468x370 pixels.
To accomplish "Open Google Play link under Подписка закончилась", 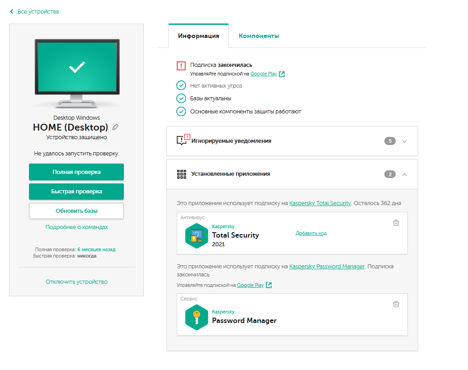I will 264,74.
